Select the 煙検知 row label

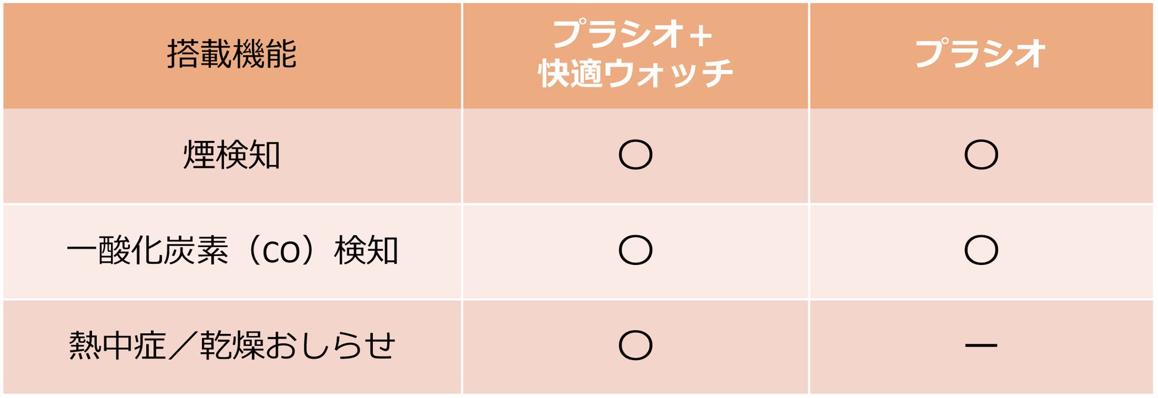coord(232,155)
